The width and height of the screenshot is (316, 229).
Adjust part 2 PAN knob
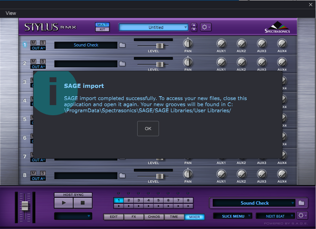pyautogui.click(x=188, y=62)
